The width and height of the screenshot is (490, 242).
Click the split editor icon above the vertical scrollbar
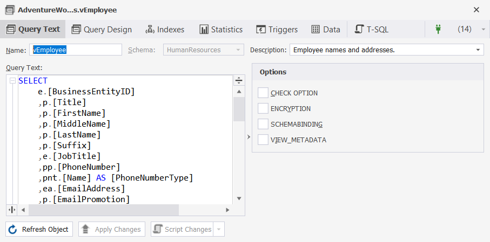[x=239, y=80]
